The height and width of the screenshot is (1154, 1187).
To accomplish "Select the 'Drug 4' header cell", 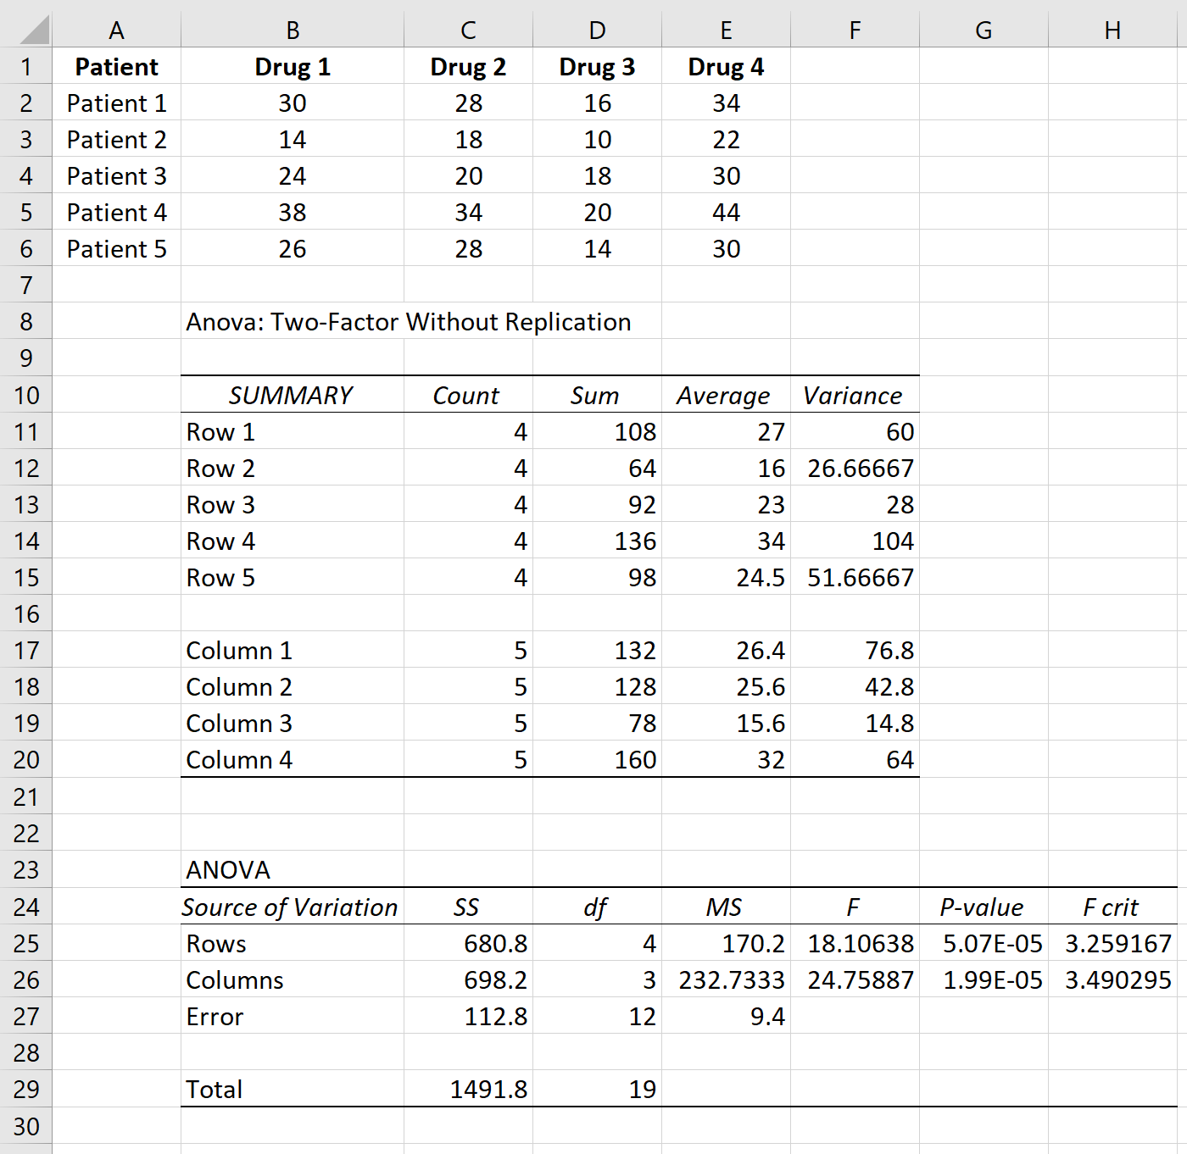I will pyautogui.click(x=726, y=66).
